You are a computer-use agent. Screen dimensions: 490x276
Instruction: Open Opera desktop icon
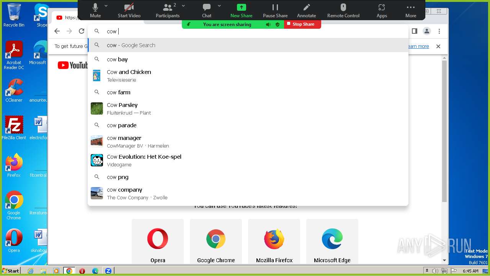pyautogui.click(x=14, y=241)
